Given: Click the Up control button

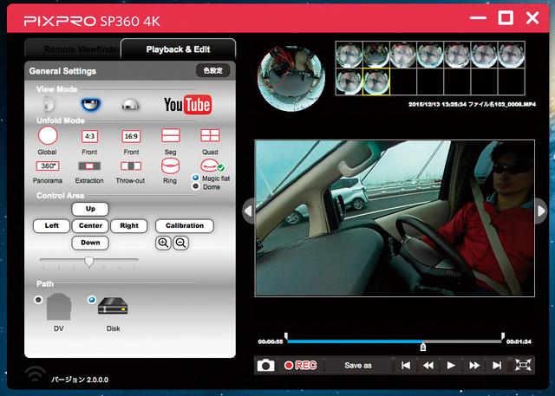Looking at the screenshot, I should (x=90, y=209).
